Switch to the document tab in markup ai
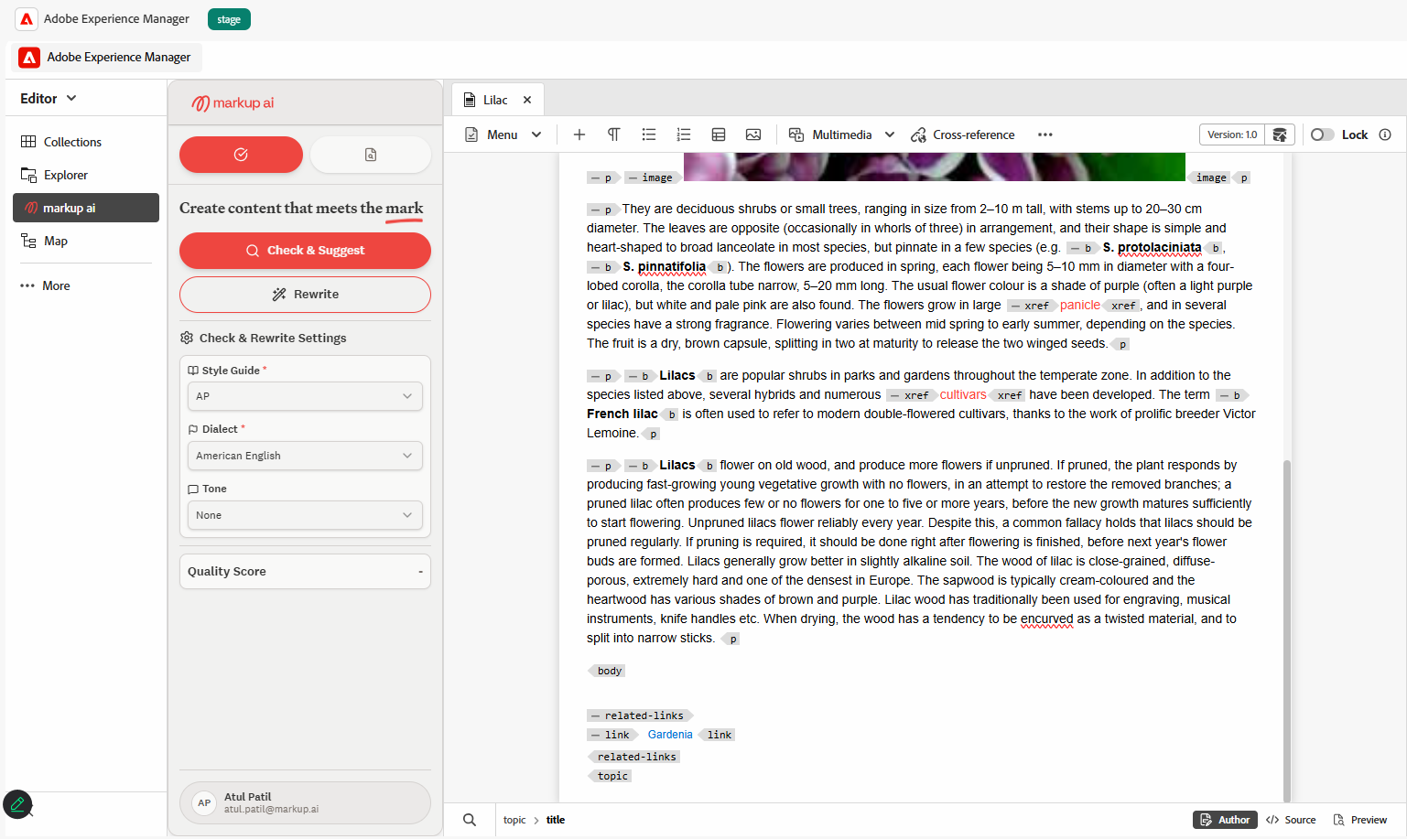 371,155
